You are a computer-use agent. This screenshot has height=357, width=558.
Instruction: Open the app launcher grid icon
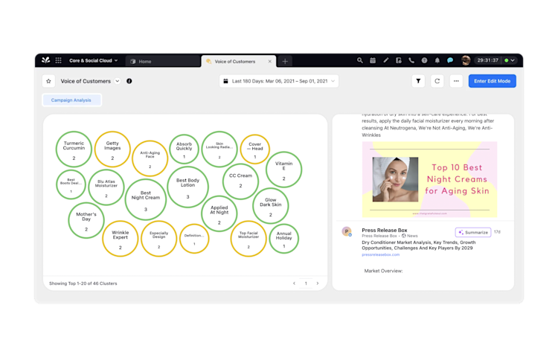pyautogui.click(x=58, y=60)
